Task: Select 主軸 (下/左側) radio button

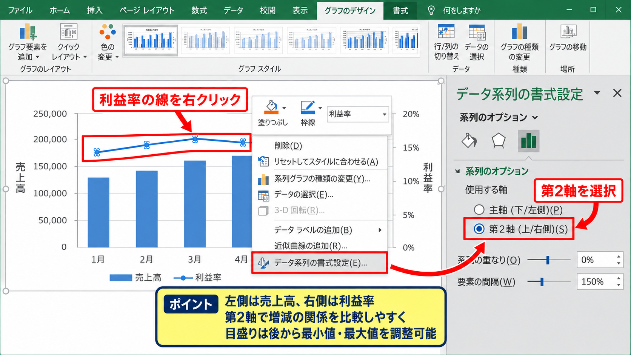Action: click(479, 210)
